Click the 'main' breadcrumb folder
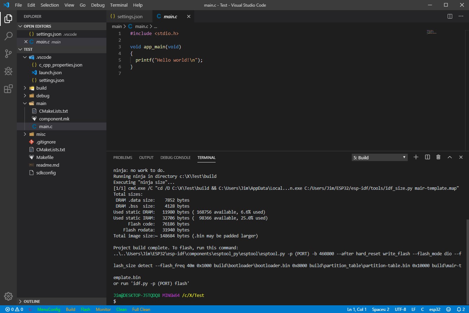469x313 pixels. pos(117,26)
